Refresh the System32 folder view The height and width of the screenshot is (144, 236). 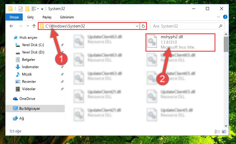(143, 26)
